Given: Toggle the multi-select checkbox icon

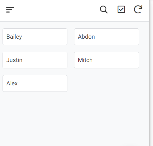Looking at the screenshot, I should click(x=121, y=9).
